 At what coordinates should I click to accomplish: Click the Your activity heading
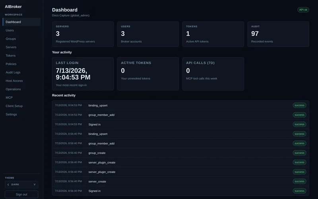pos(62,52)
